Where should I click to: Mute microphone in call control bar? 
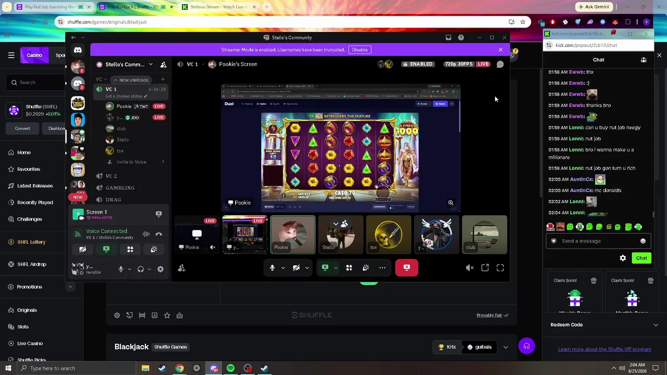pyautogui.click(x=272, y=268)
